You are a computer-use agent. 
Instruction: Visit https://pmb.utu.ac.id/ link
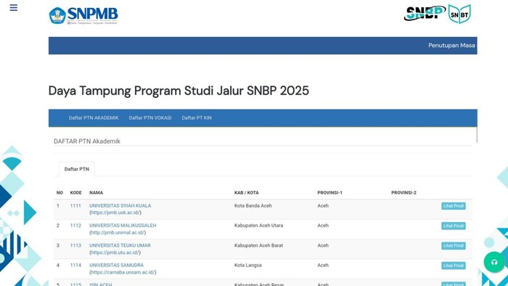(x=115, y=253)
